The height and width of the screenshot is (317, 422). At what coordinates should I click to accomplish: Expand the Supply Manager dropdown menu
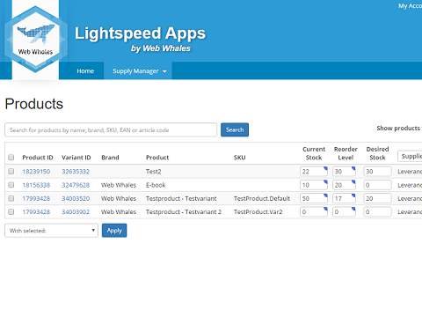140,70
